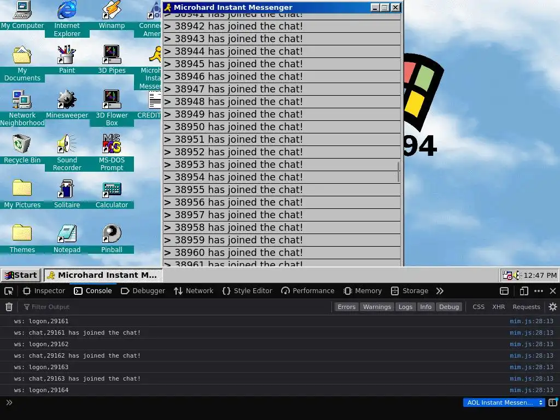Screen dimensions: 560x420
Task: Toggle the split sidebar editor icon
Action: 553,402
